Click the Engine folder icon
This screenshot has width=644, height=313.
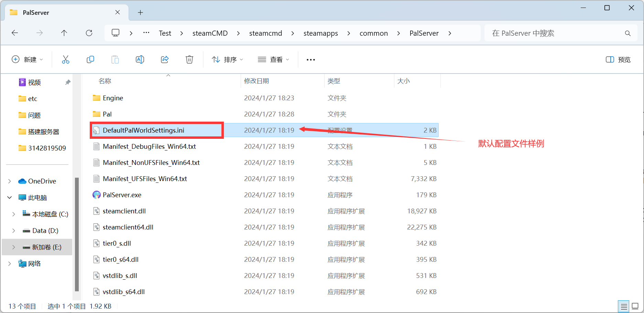click(x=97, y=98)
